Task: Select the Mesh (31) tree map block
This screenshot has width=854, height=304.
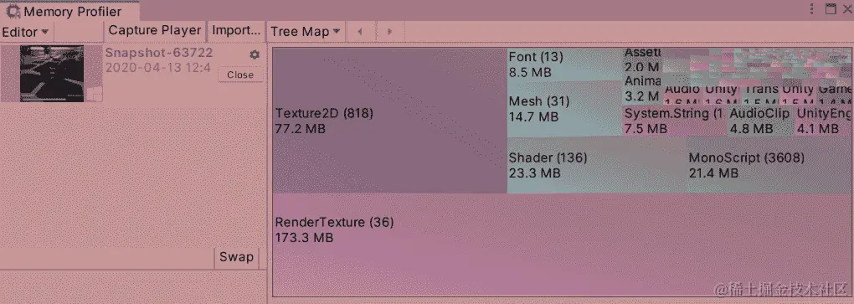Action: point(565,109)
